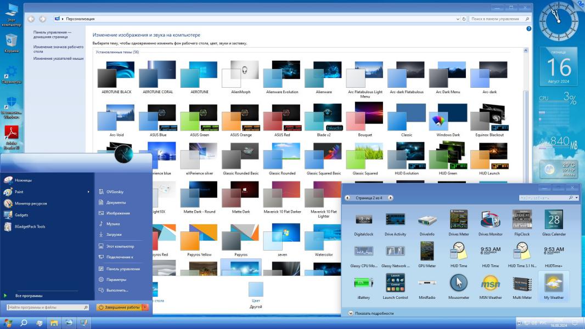
Task: Click the Завершение работы shutdown button
Action: [119, 308]
